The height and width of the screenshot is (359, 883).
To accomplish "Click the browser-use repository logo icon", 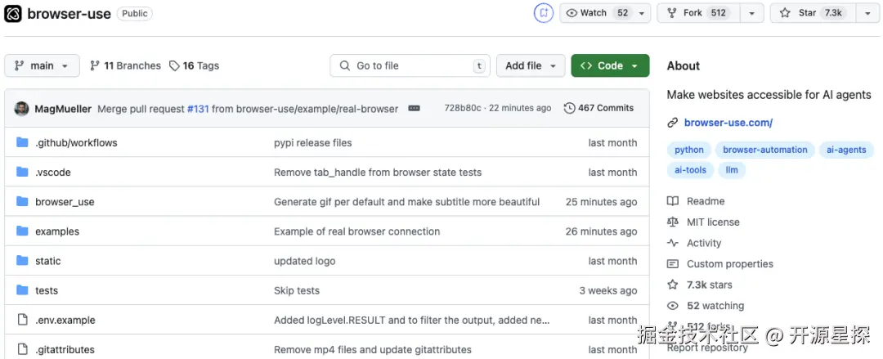I will (13, 14).
